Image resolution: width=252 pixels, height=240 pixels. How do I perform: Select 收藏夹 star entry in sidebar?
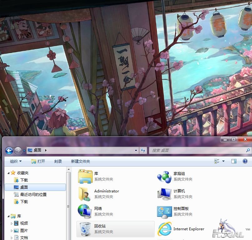click(x=20, y=173)
